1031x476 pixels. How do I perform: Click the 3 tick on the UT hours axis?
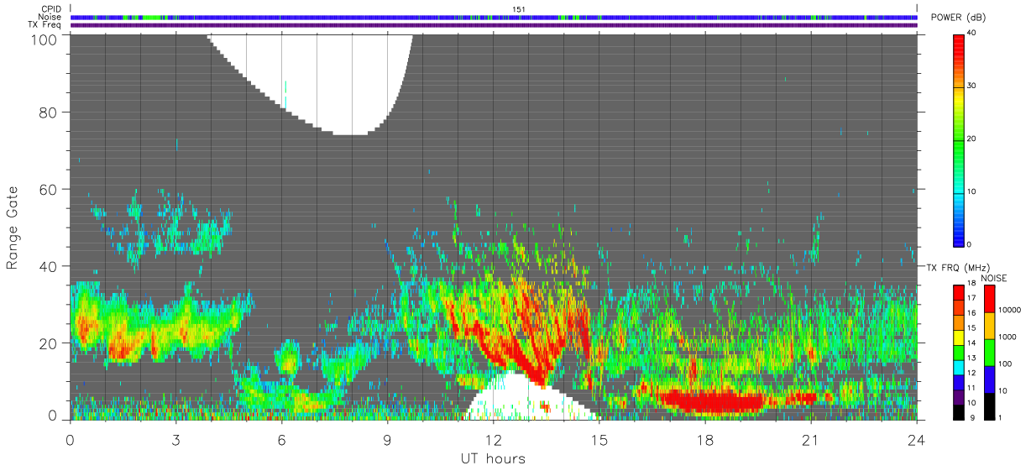pyautogui.click(x=175, y=440)
